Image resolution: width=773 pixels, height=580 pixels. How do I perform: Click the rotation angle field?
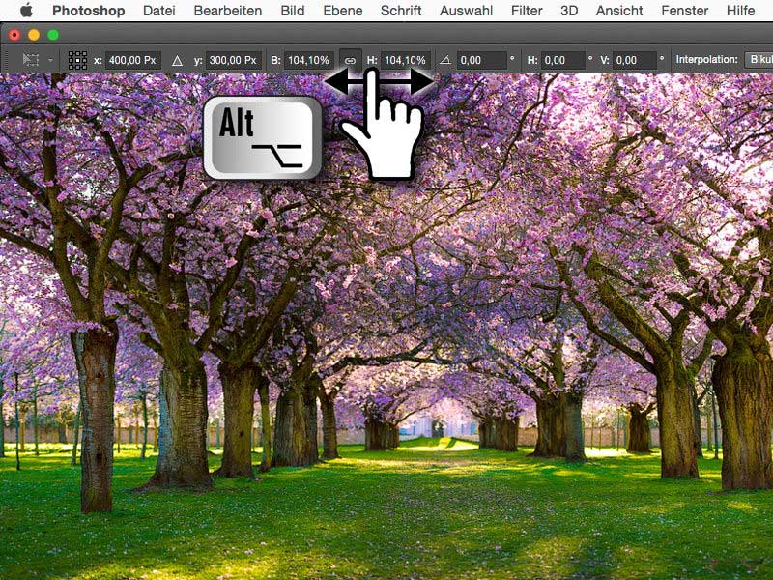coord(481,60)
